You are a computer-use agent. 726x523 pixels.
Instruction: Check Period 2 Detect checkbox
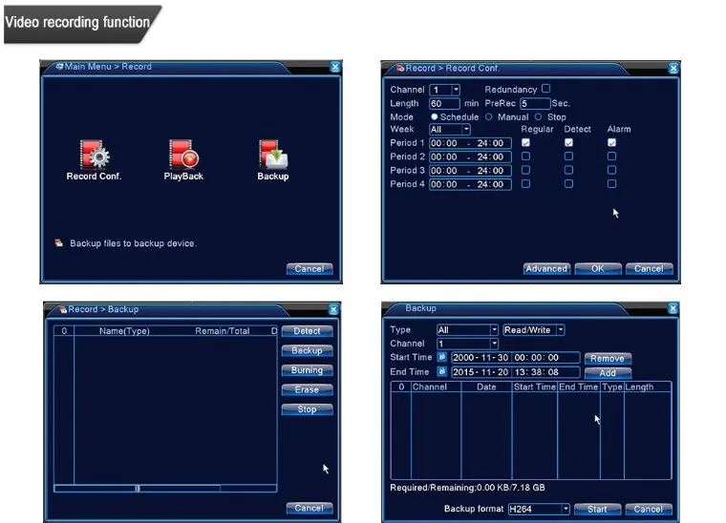tap(568, 157)
